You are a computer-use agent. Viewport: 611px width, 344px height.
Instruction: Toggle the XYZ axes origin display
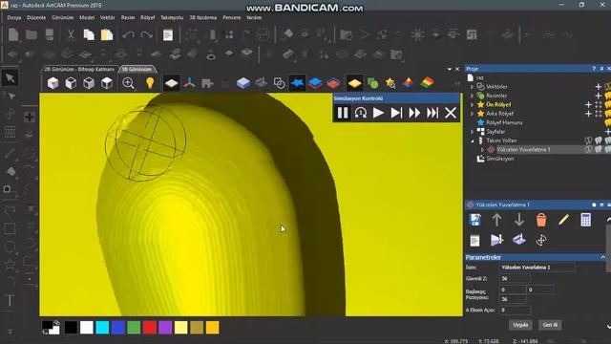click(190, 83)
